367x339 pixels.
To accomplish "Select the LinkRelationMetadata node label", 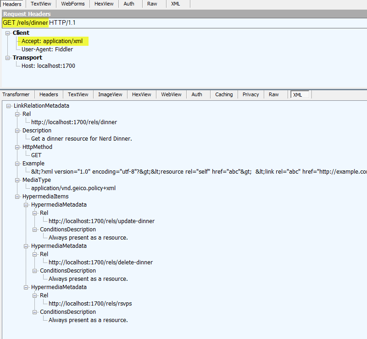I will [41, 106].
